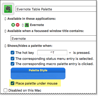The image size is (98, 96).
Task: Disable 'Place palette under mouse' checkbox
Action: pos(13,83)
